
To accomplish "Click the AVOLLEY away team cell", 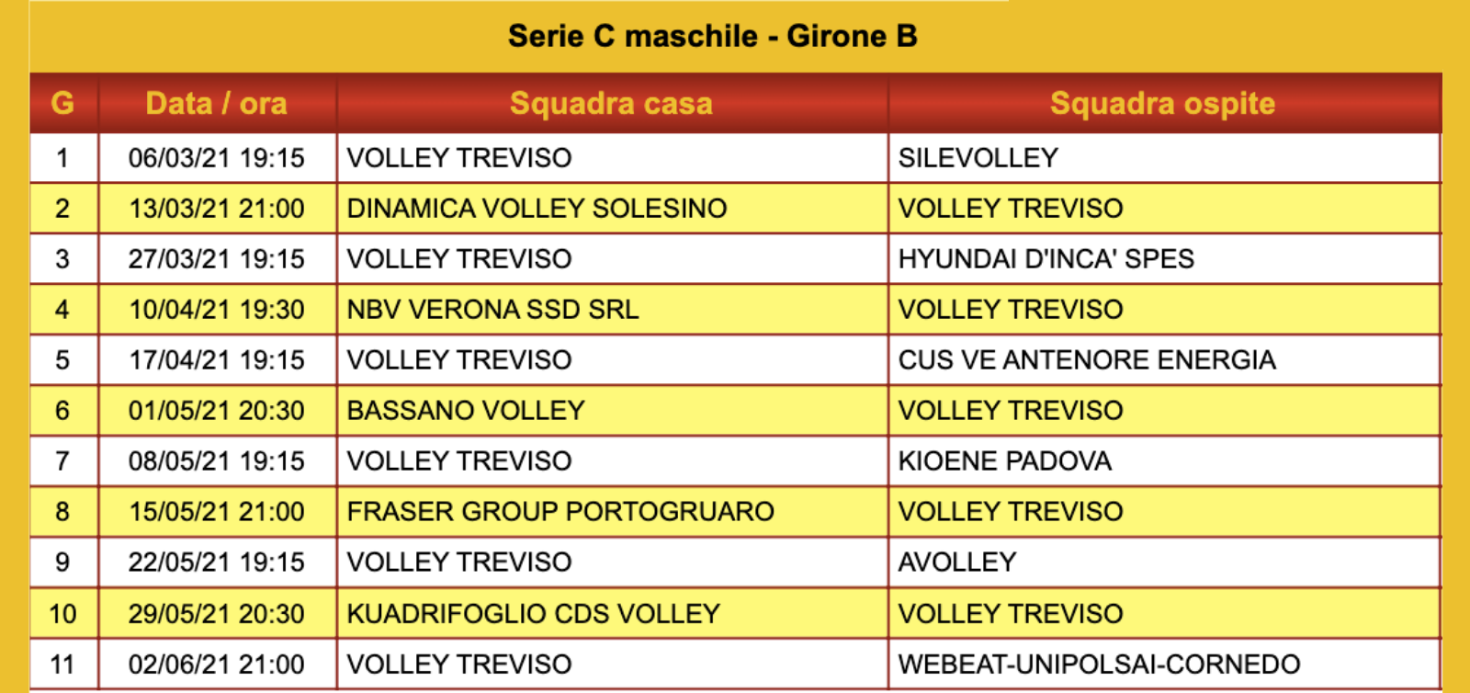I will 957,562.
